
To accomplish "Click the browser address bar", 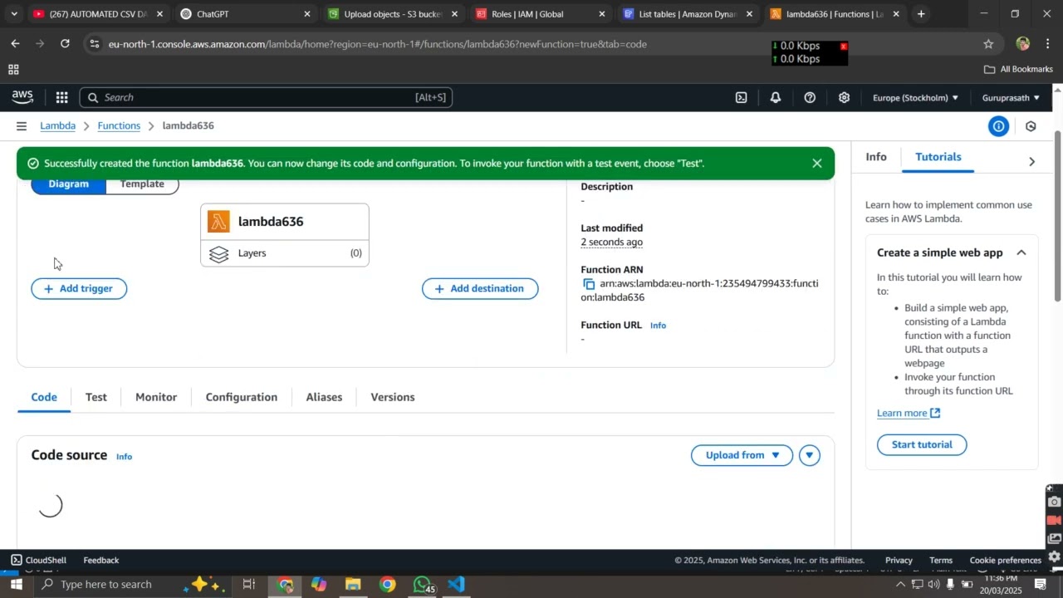I will [x=531, y=44].
